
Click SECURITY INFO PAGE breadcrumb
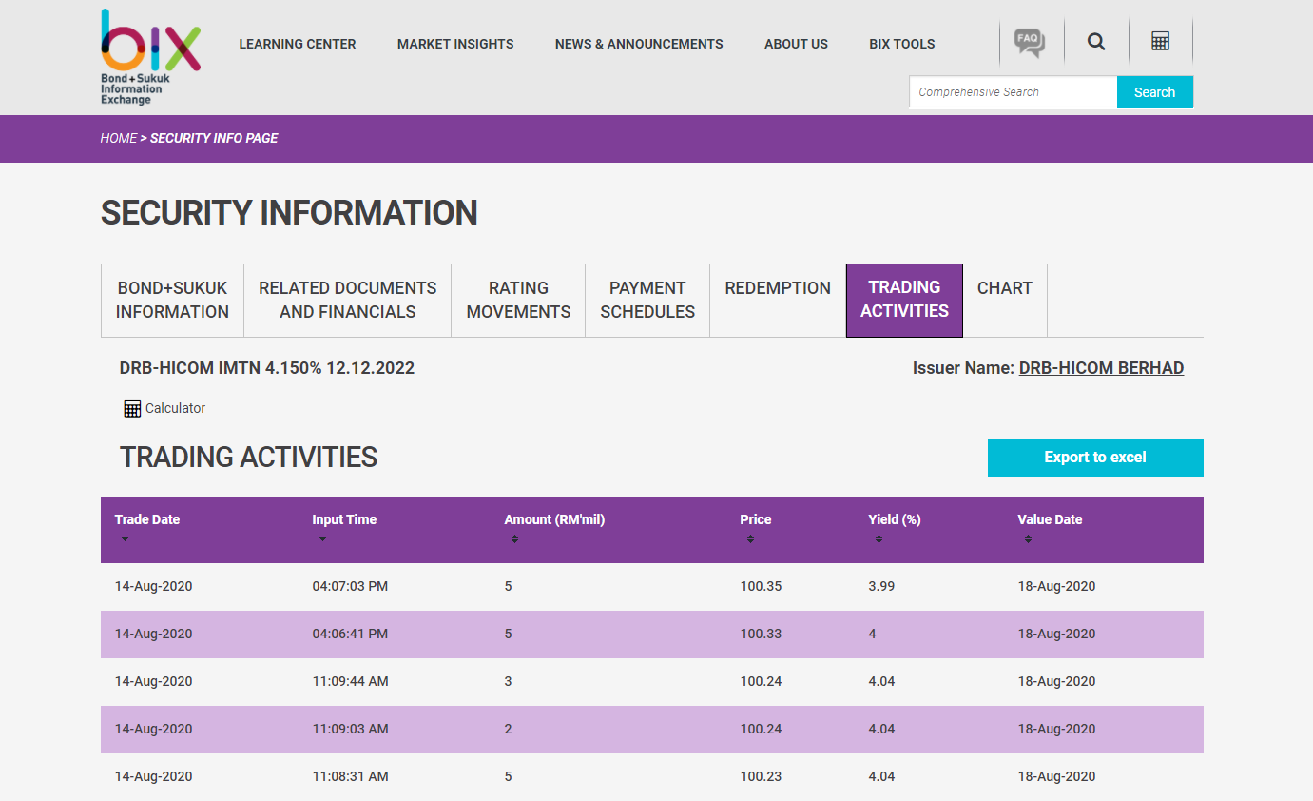[x=214, y=138]
